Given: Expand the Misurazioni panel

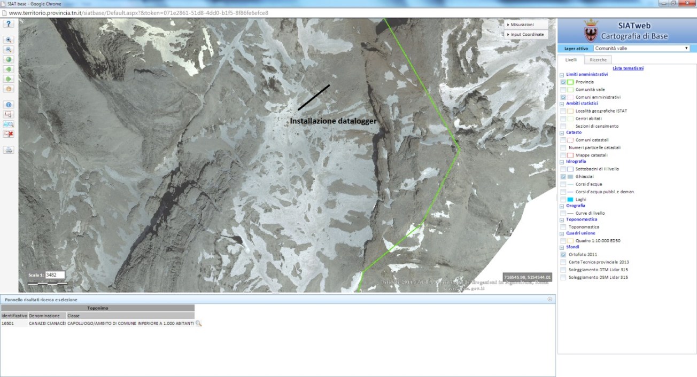Looking at the screenshot, I should (x=526, y=25).
